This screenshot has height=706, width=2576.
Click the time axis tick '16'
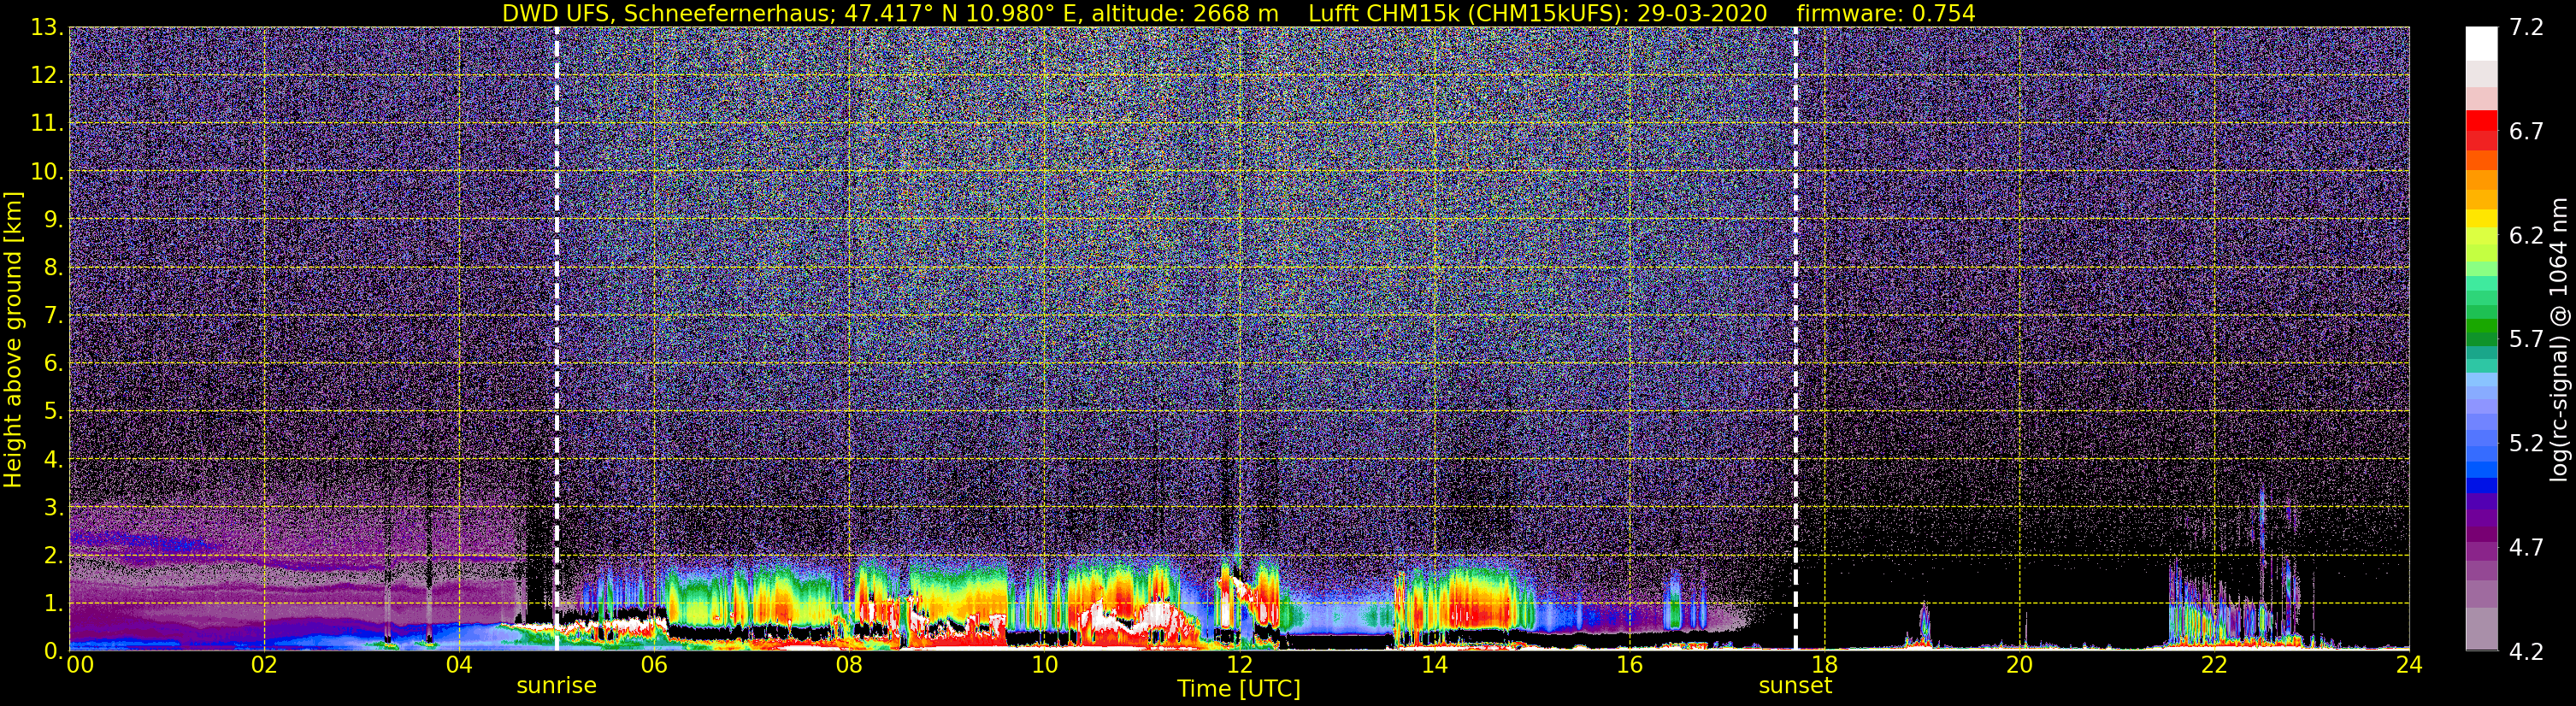pos(1629,666)
